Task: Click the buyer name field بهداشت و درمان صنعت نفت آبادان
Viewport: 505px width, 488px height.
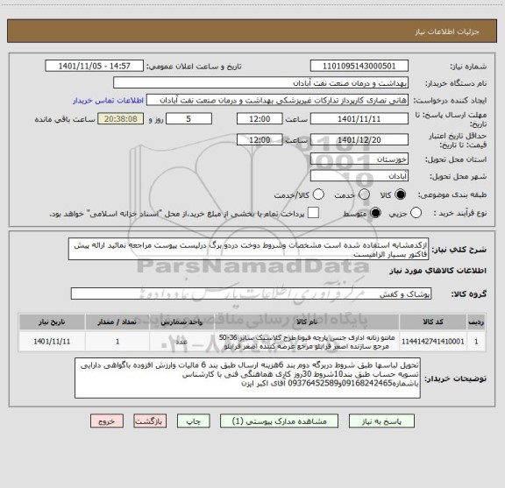Action: [261, 83]
